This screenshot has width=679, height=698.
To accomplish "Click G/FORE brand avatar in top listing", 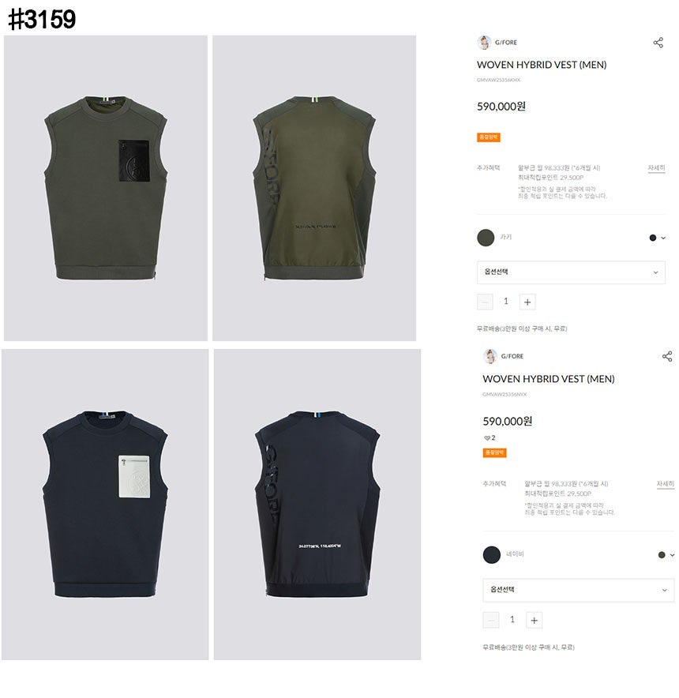I will (x=484, y=43).
